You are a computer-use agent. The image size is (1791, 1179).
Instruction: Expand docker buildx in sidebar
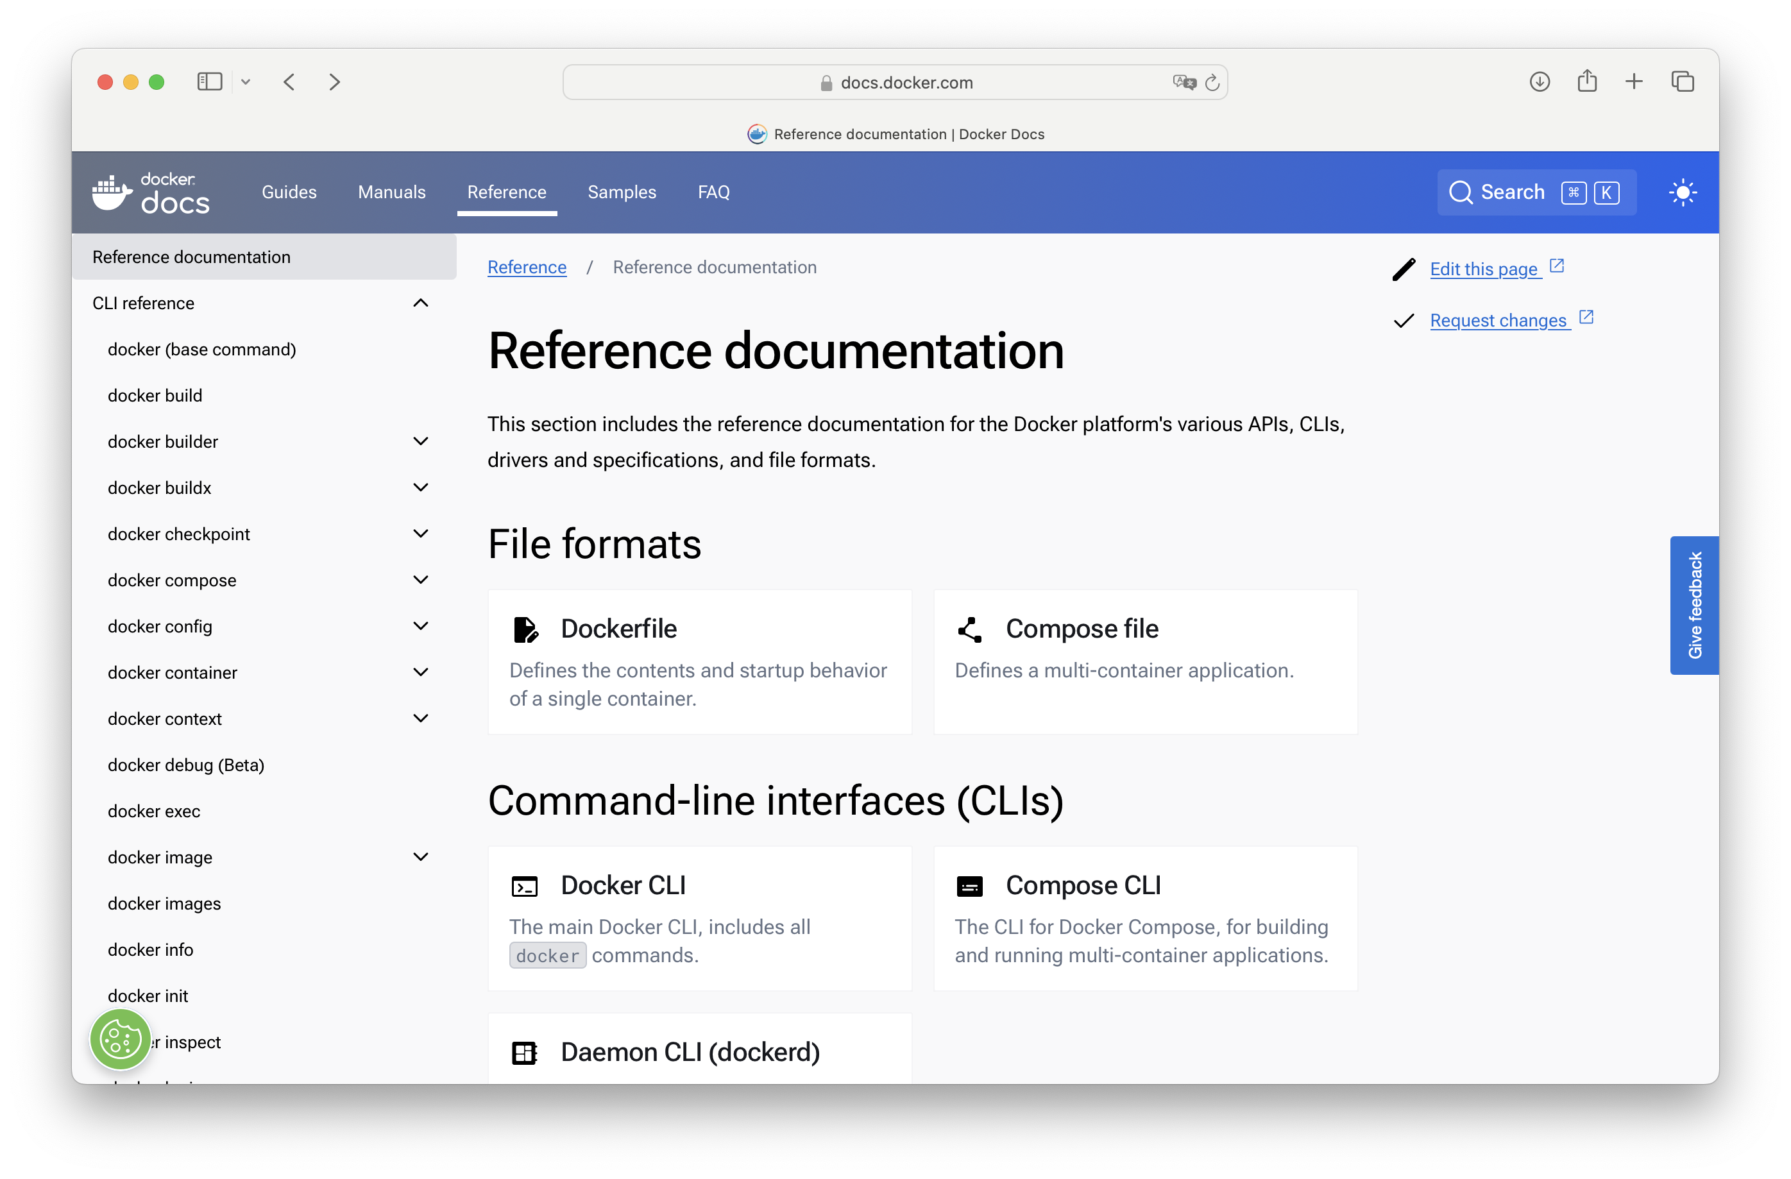coord(421,487)
